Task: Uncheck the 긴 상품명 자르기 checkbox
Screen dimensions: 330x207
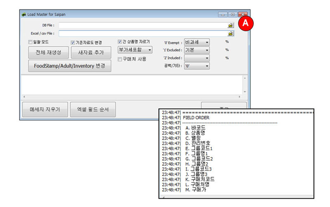Action: point(120,42)
